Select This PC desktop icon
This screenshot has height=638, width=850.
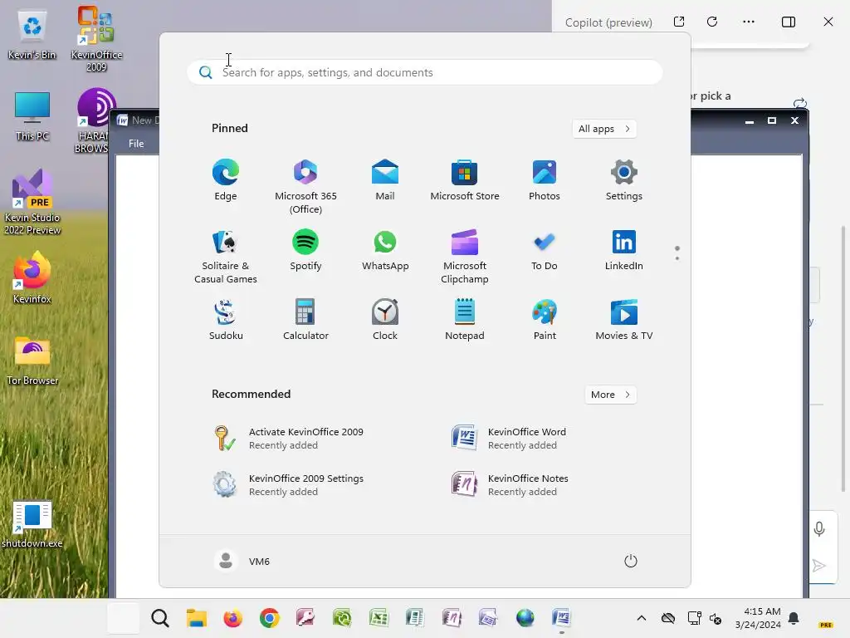(32, 116)
